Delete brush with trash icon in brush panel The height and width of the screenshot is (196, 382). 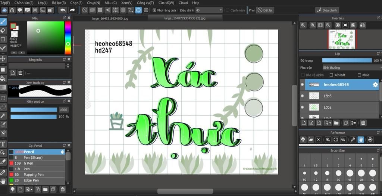point(62,189)
